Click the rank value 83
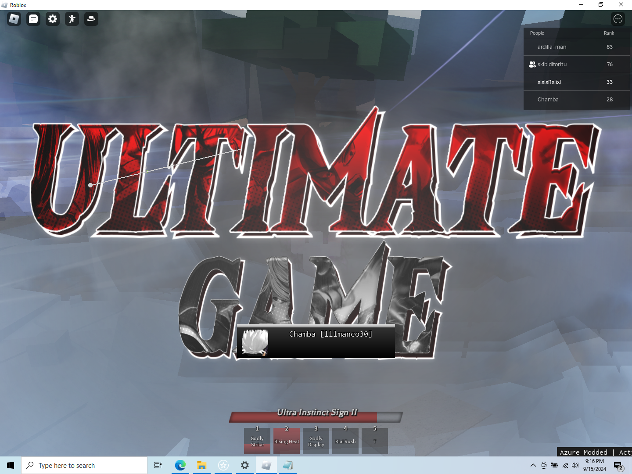Viewport: 632px width, 474px height. 609,47
